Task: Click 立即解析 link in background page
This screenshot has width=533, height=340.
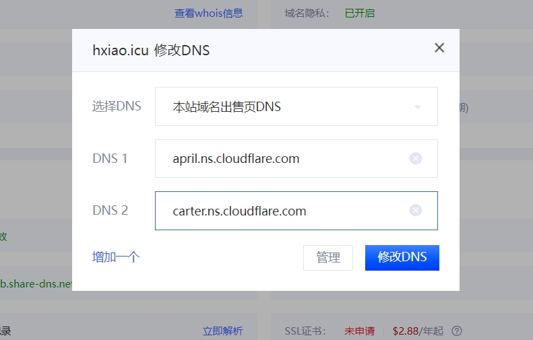Action: click(222, 331)
